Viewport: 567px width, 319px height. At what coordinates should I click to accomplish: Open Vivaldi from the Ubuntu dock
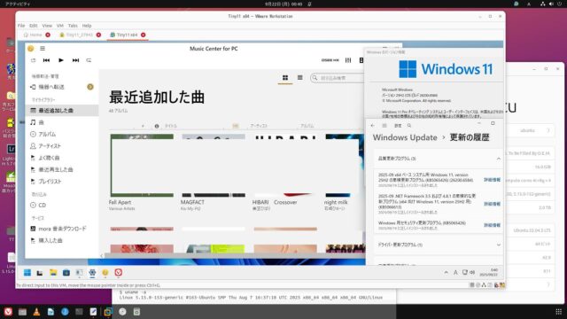tap(8, 312)
